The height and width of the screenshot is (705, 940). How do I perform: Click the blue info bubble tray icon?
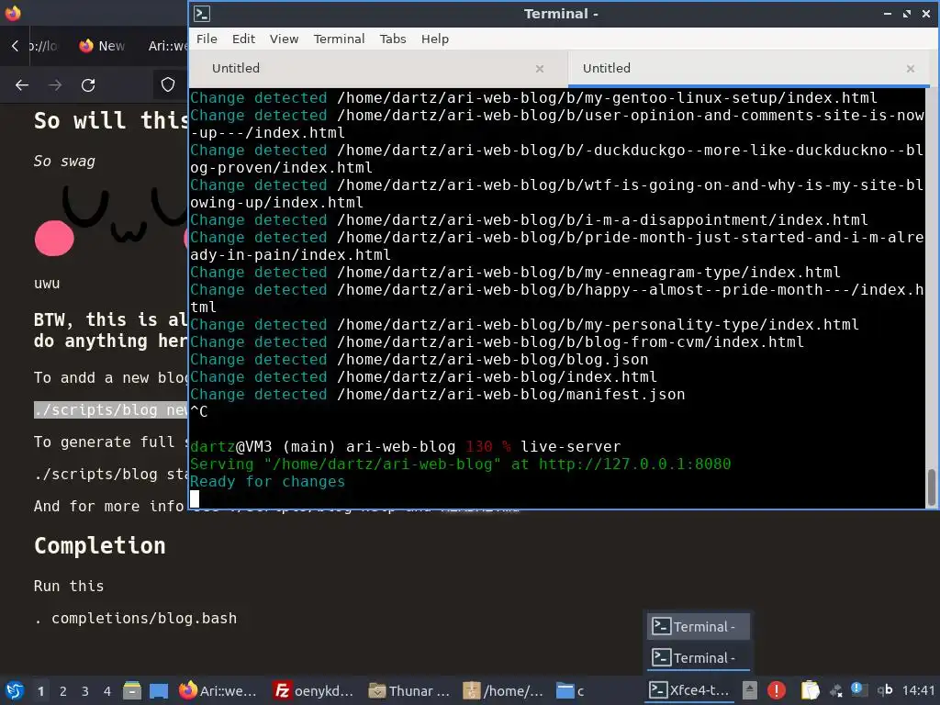857,689
